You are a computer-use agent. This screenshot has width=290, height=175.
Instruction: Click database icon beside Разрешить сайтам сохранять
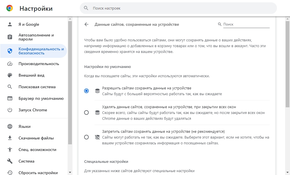[x=97, y=91]
